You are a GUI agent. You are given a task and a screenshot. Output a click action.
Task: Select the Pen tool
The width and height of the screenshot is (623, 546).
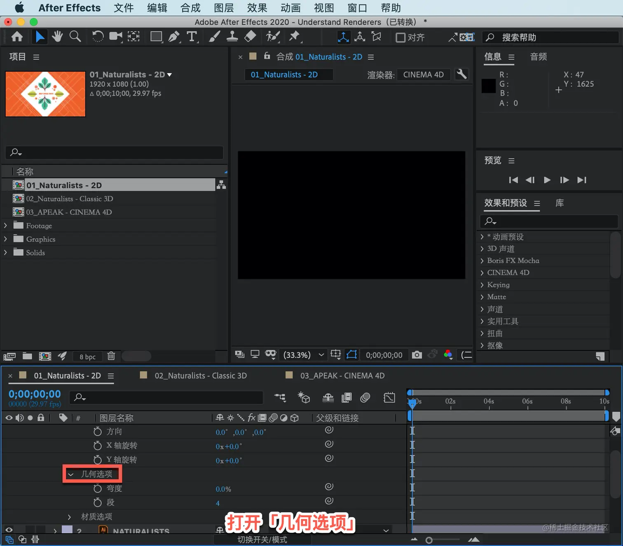click(174, 37)
